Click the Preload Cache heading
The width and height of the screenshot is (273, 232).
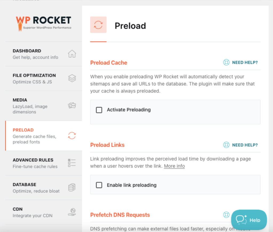click(109, 63)
